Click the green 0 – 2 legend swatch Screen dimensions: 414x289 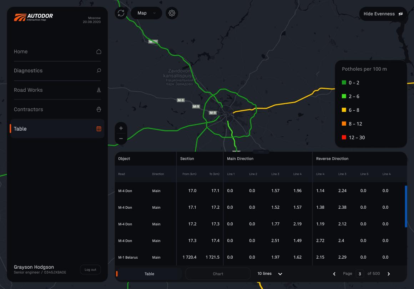pos(344,83)
